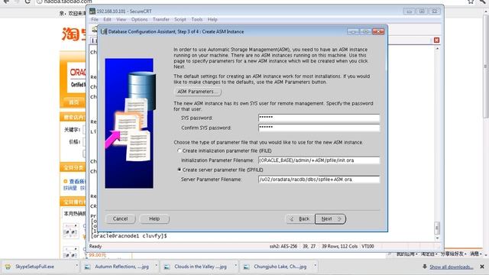Expand options for Chungjuho Lake download

coord(315,266)
